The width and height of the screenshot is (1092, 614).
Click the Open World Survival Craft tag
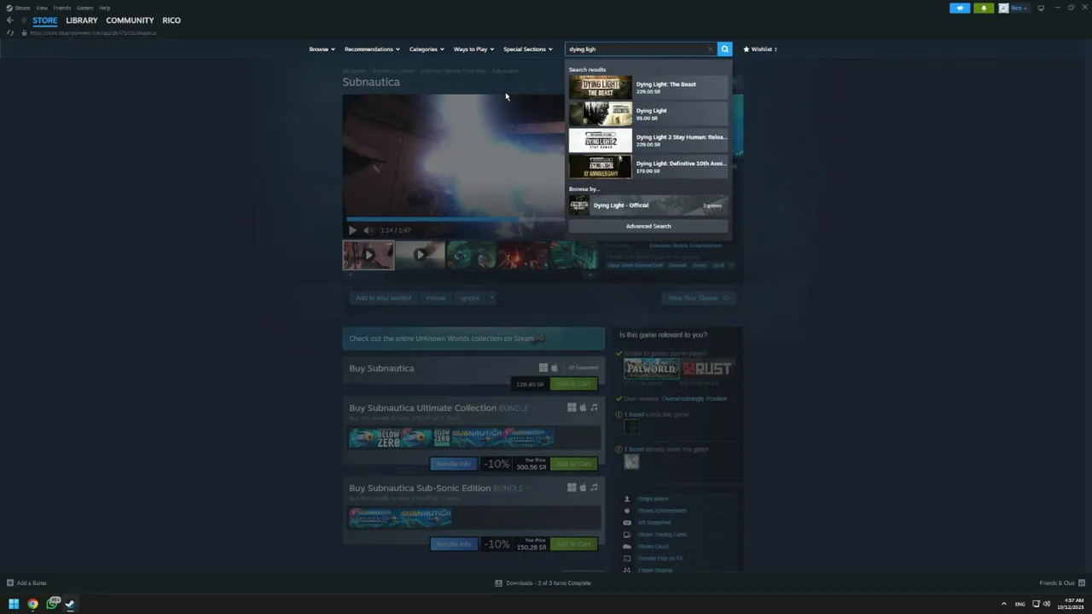click(636, 265)
